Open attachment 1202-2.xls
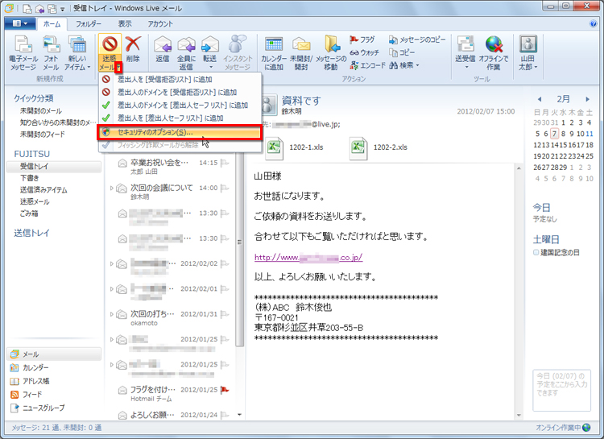Image resolution: width=604 pixels, height=439 pixels. (x=379, y=147)
